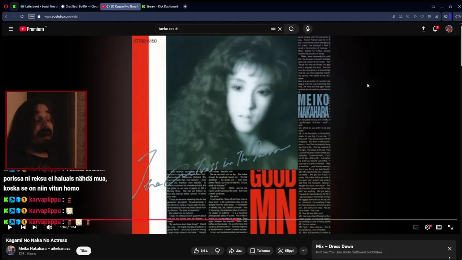Search open tabs with magnifier
Viewport: 462px width, 260px height.
point(433,6)
